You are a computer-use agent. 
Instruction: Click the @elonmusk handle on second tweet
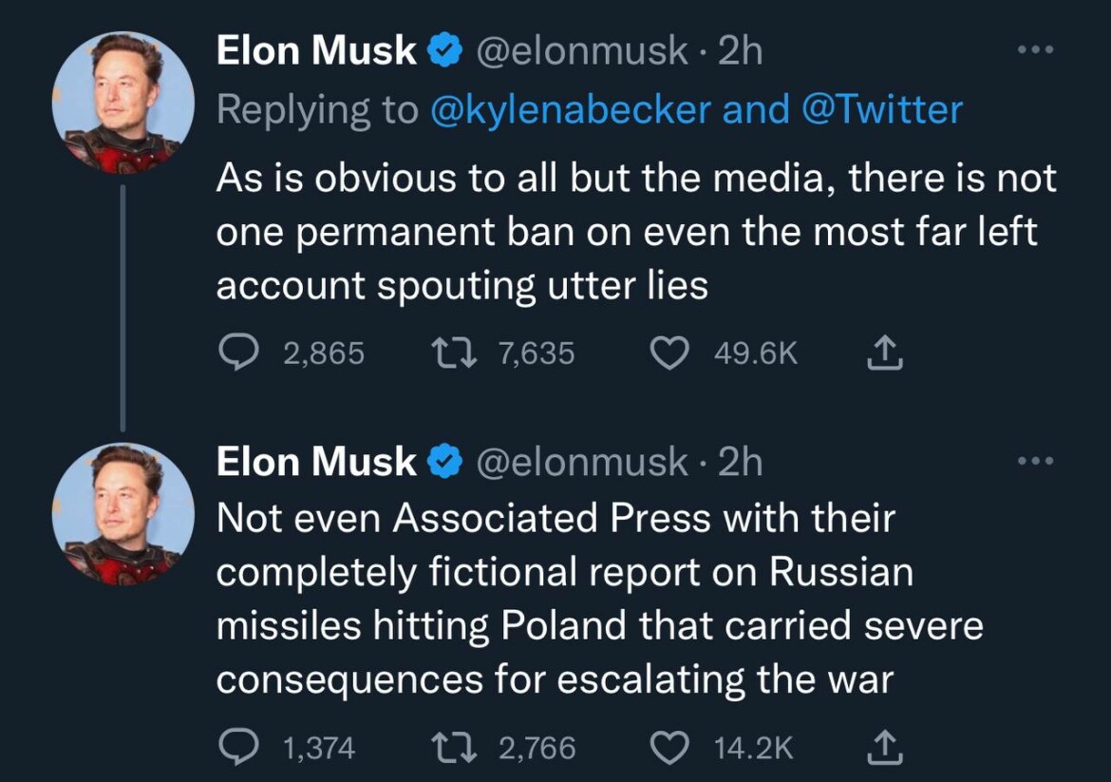coord(580,462)
